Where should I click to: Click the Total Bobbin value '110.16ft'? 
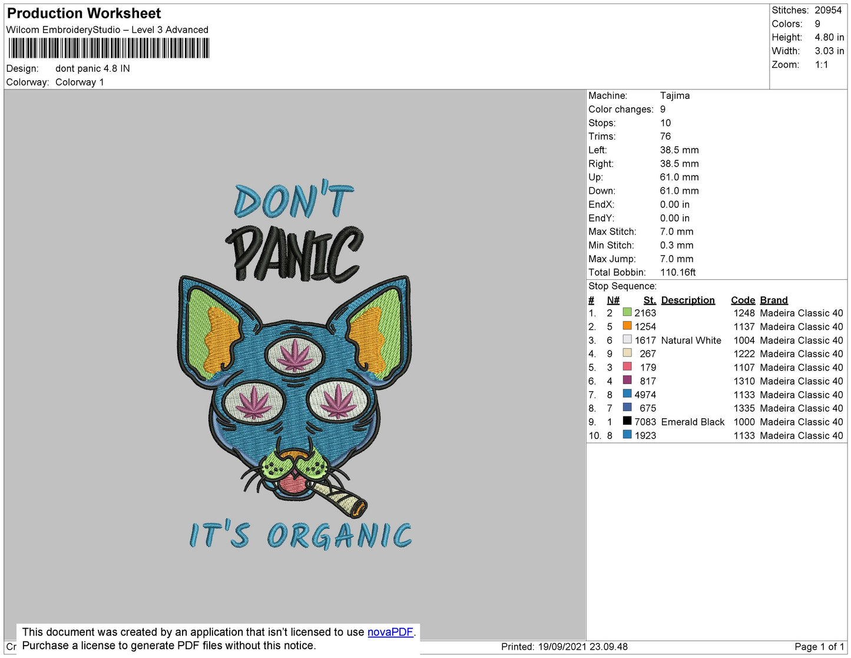[678, 272]
